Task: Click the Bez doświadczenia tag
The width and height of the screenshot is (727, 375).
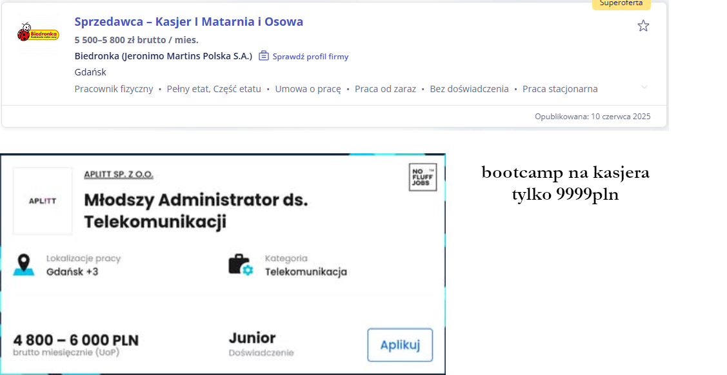Action: (x=469, y=89)
